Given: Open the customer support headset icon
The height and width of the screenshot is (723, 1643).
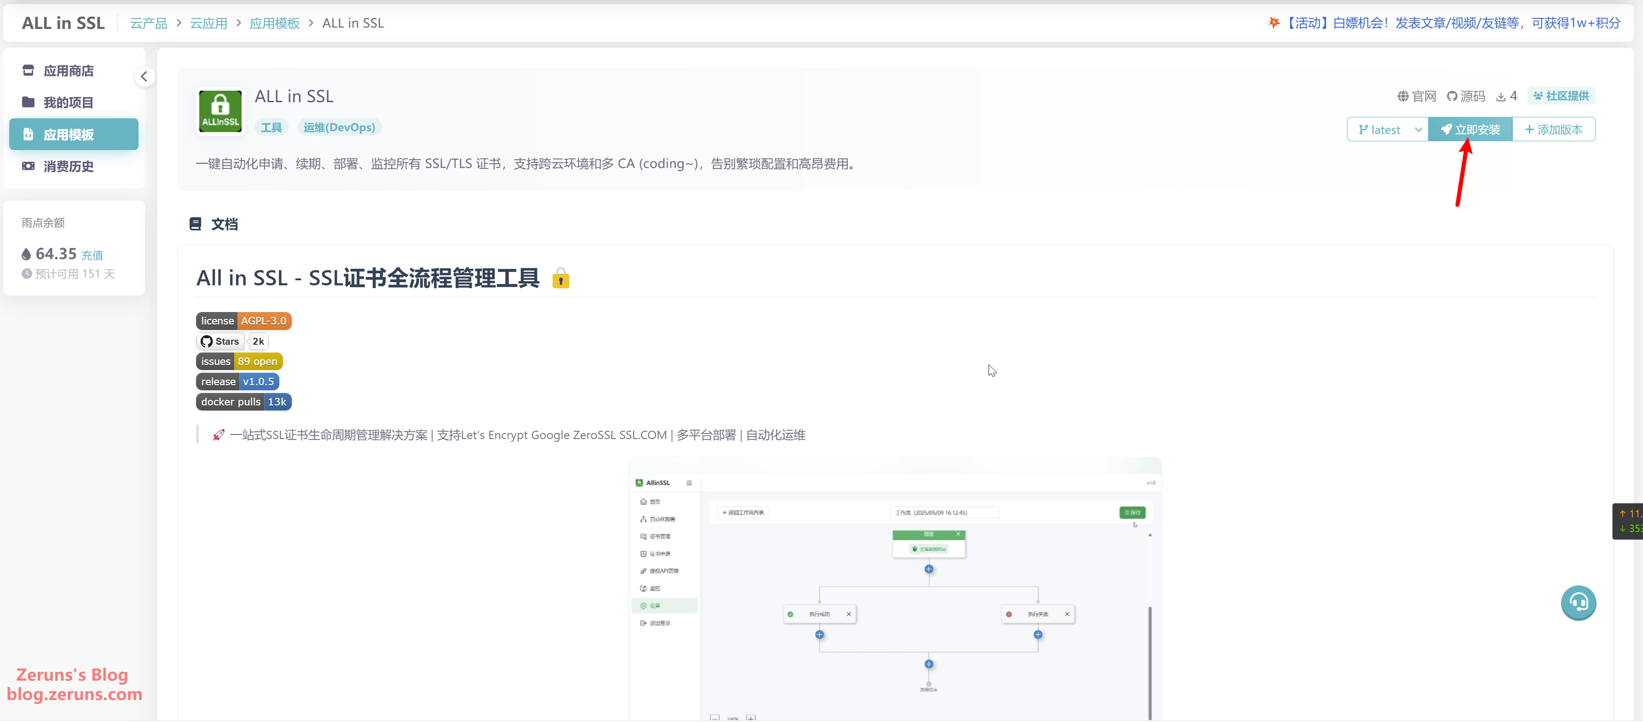Looking at the screenshot, I should pos(1578,603).
